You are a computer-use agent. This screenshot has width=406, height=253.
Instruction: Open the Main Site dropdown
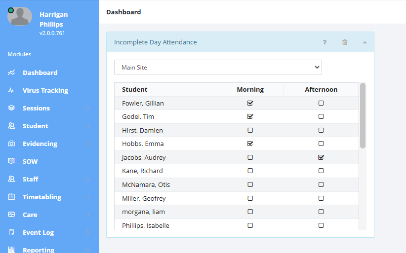218,67
